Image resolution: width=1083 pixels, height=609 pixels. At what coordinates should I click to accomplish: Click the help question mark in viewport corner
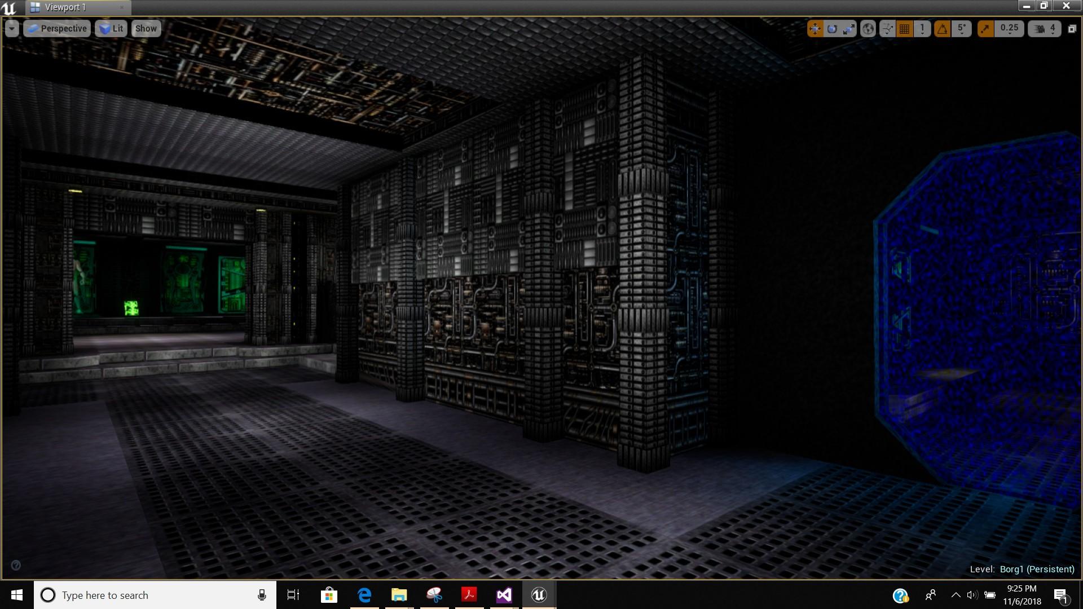point(16,565)
